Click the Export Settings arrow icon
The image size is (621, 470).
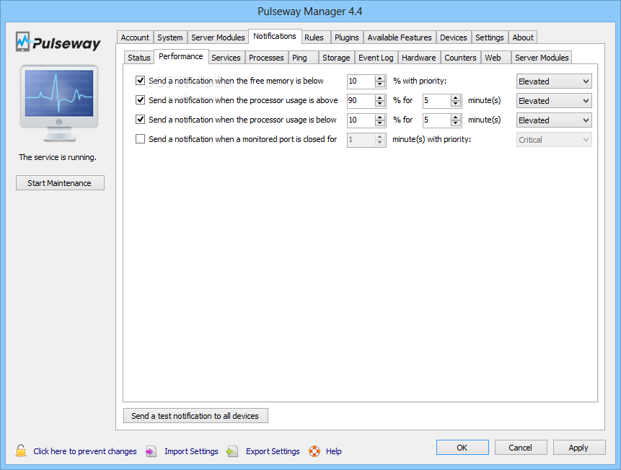point(232,451)
